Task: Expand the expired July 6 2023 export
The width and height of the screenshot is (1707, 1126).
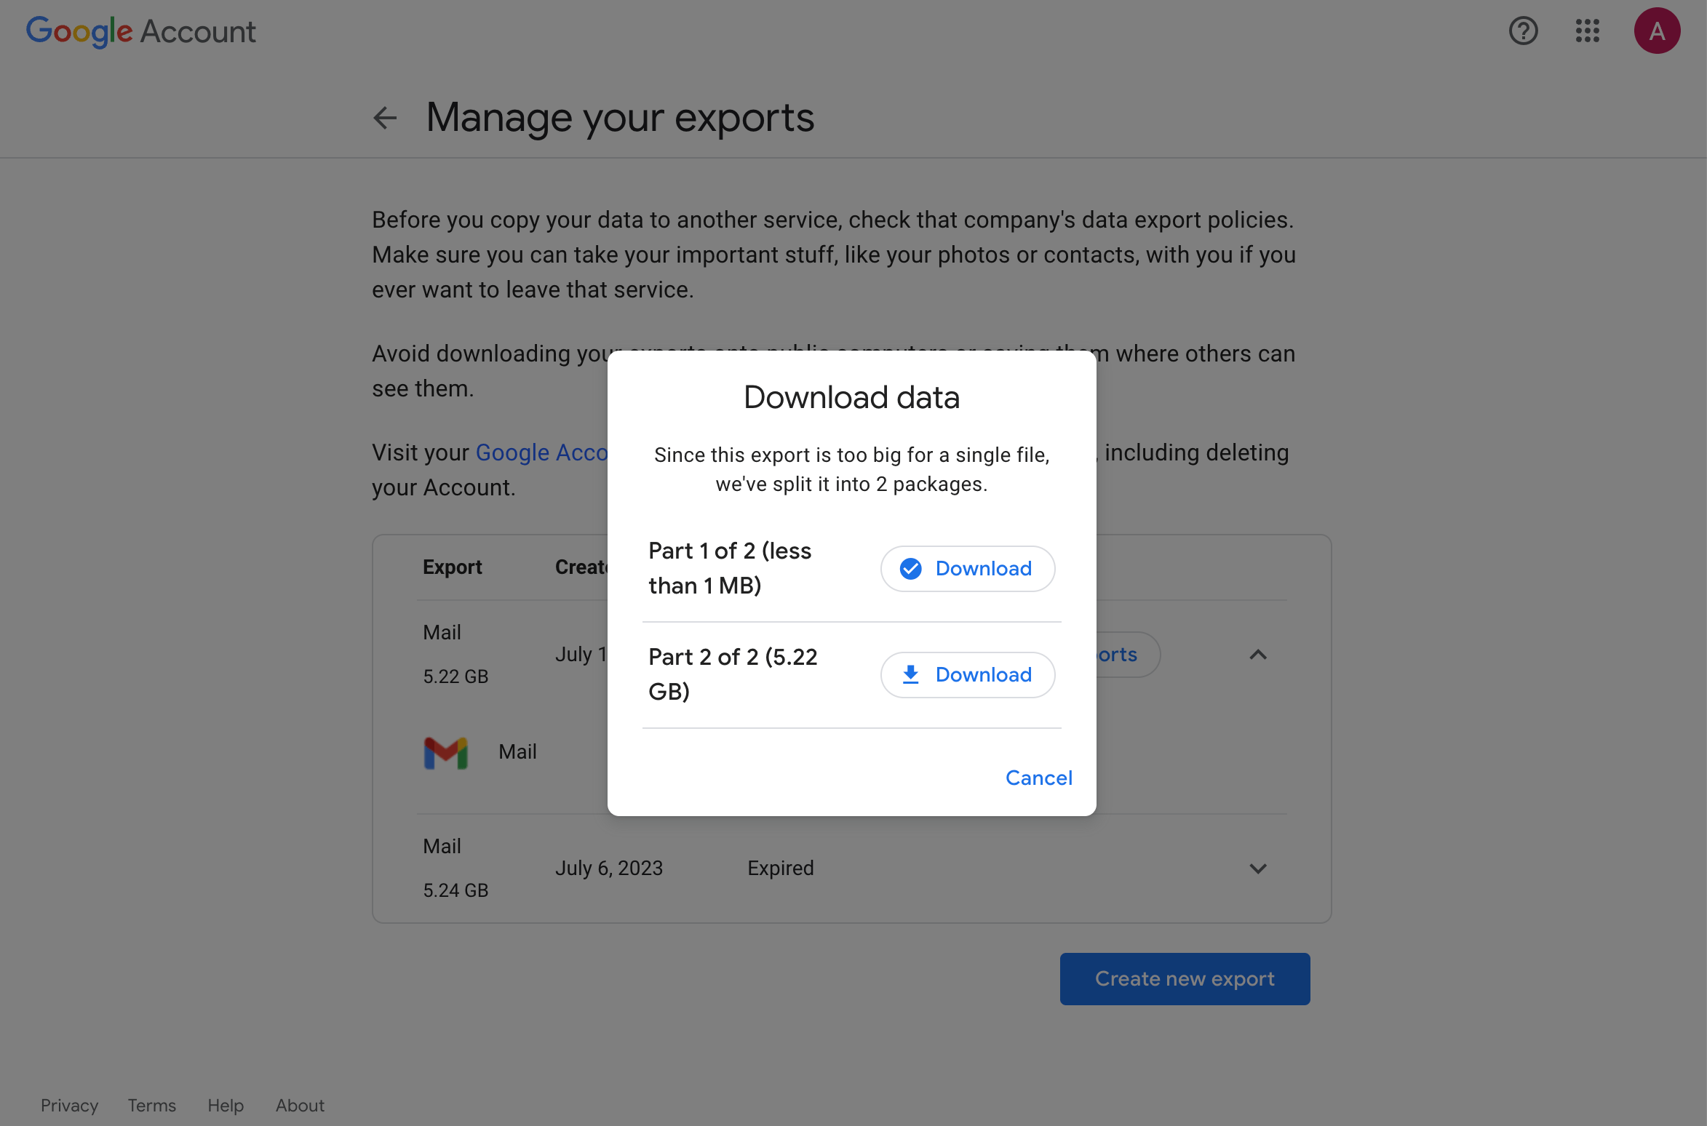Action: click(x=1258, y=868)
